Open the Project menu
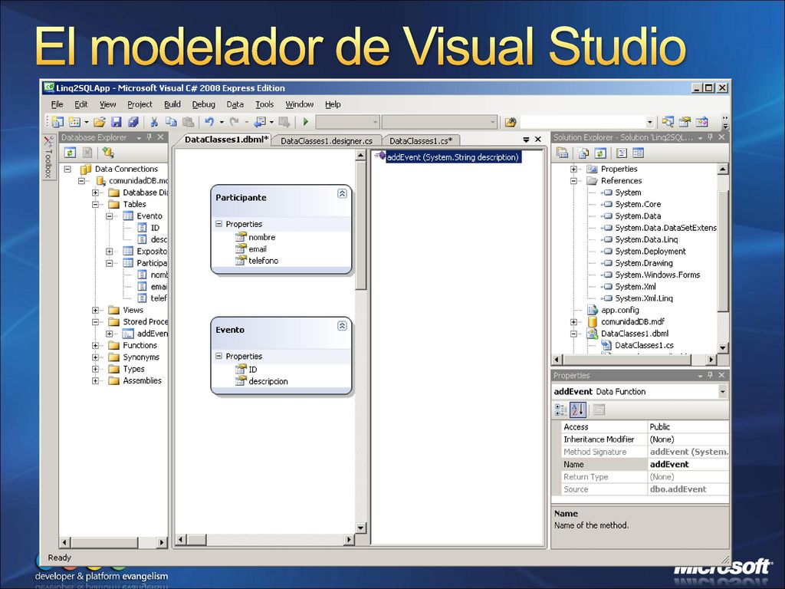 [140, 104]
